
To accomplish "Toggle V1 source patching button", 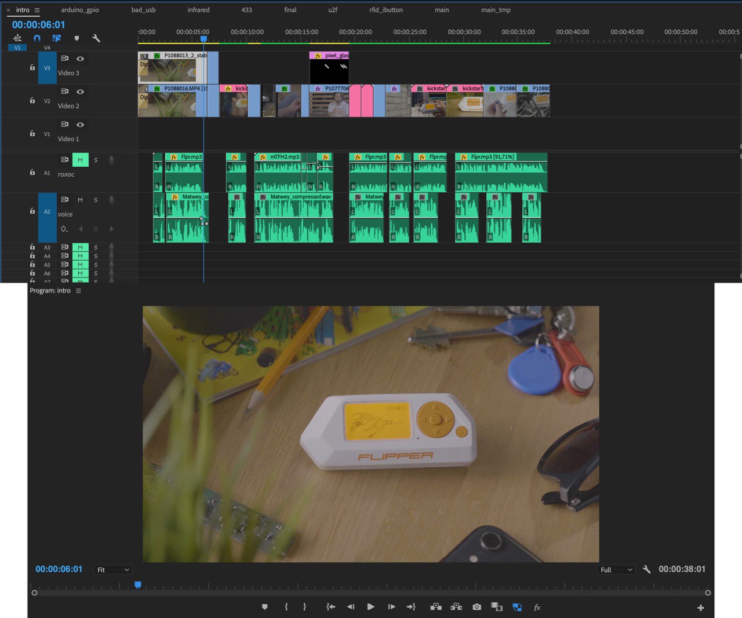I will coord(17,47).
